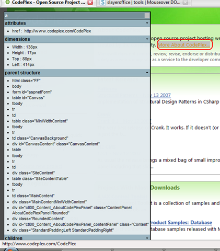
Task: Click td class="CanvasBackground" node
Action: coord(40,138)
